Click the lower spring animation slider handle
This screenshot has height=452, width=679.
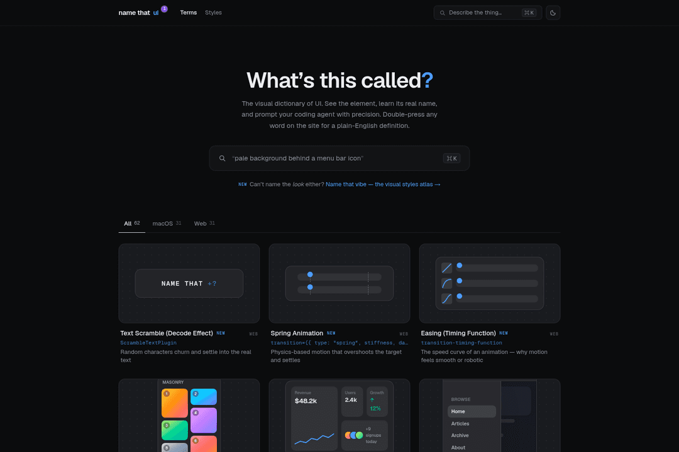(x=310, y=287)
